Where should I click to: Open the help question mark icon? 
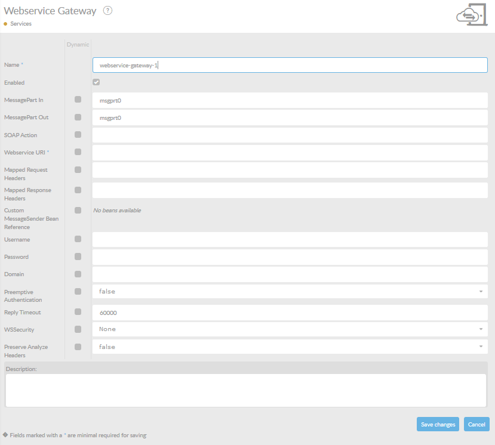click(x=107, y=11)
